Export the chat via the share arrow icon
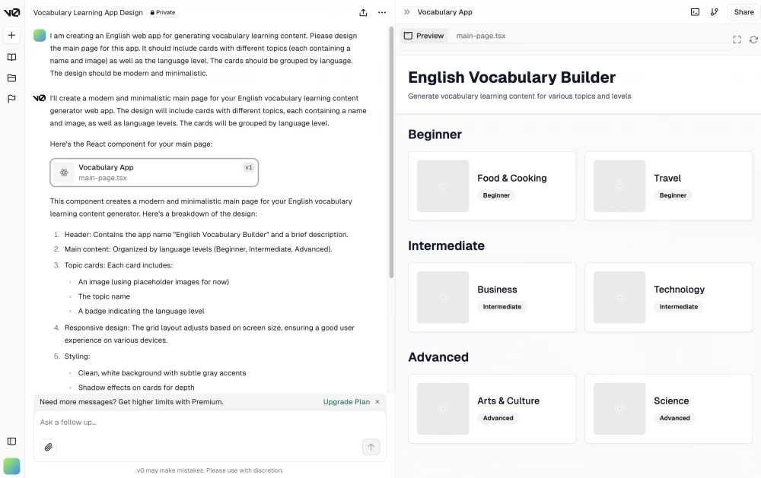This screenshot has height=478, width=761. 364,12
